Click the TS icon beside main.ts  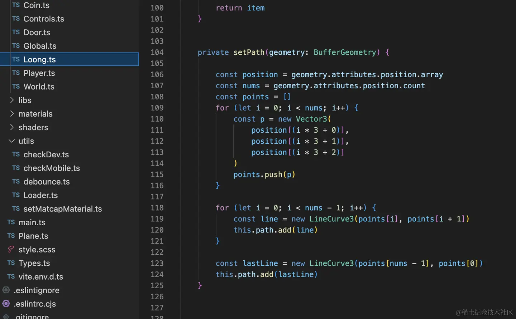11,222
